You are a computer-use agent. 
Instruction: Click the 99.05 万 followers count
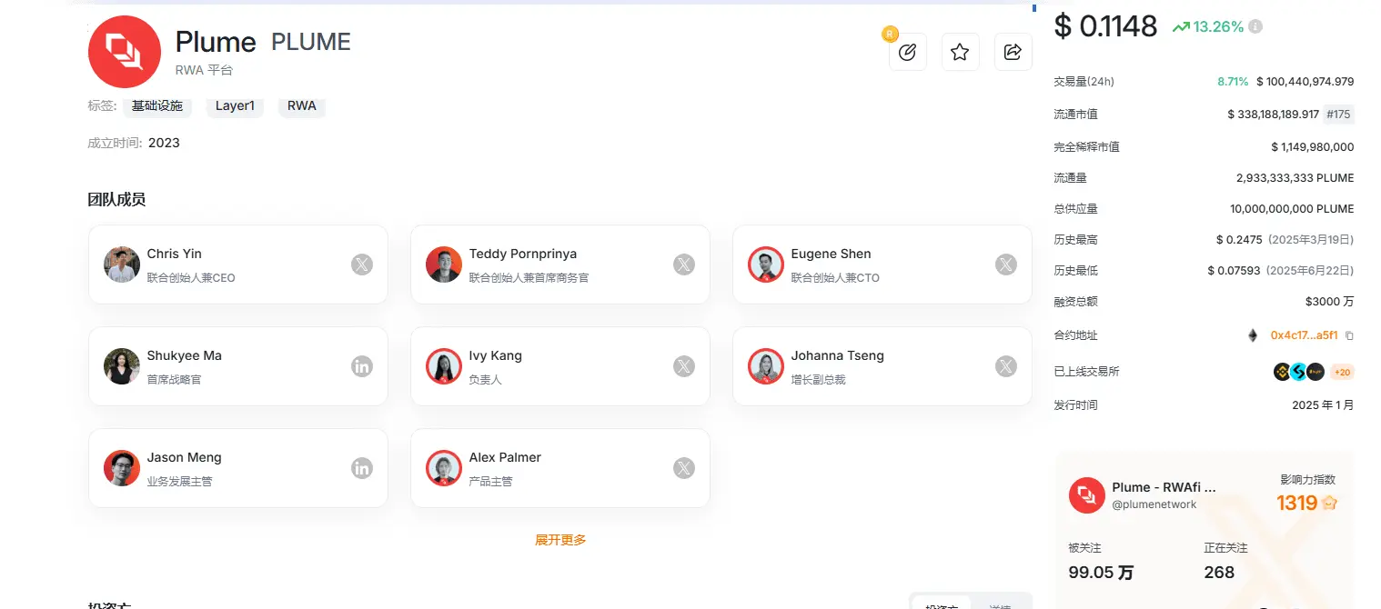[1101, 573]
